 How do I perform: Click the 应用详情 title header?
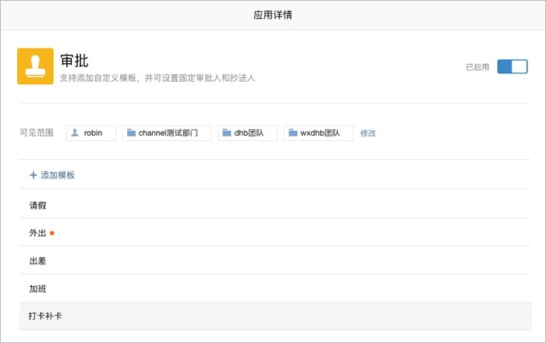tap(273, 15)
